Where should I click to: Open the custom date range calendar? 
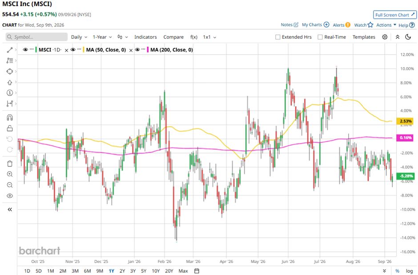pyautogui.click(x=197, y=271)
